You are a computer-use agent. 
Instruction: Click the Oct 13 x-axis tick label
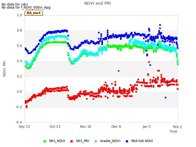click(x=55, y=126)
